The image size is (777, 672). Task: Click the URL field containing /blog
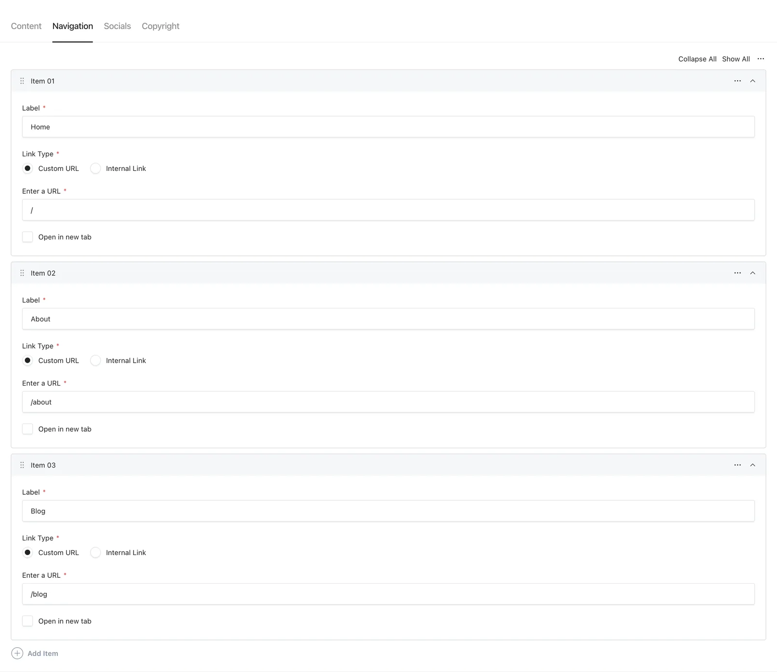[x=388, y=594]
